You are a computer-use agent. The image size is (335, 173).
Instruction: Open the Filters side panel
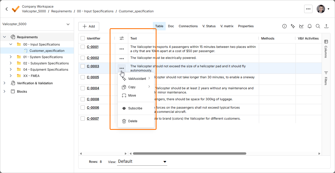[326, 78]
